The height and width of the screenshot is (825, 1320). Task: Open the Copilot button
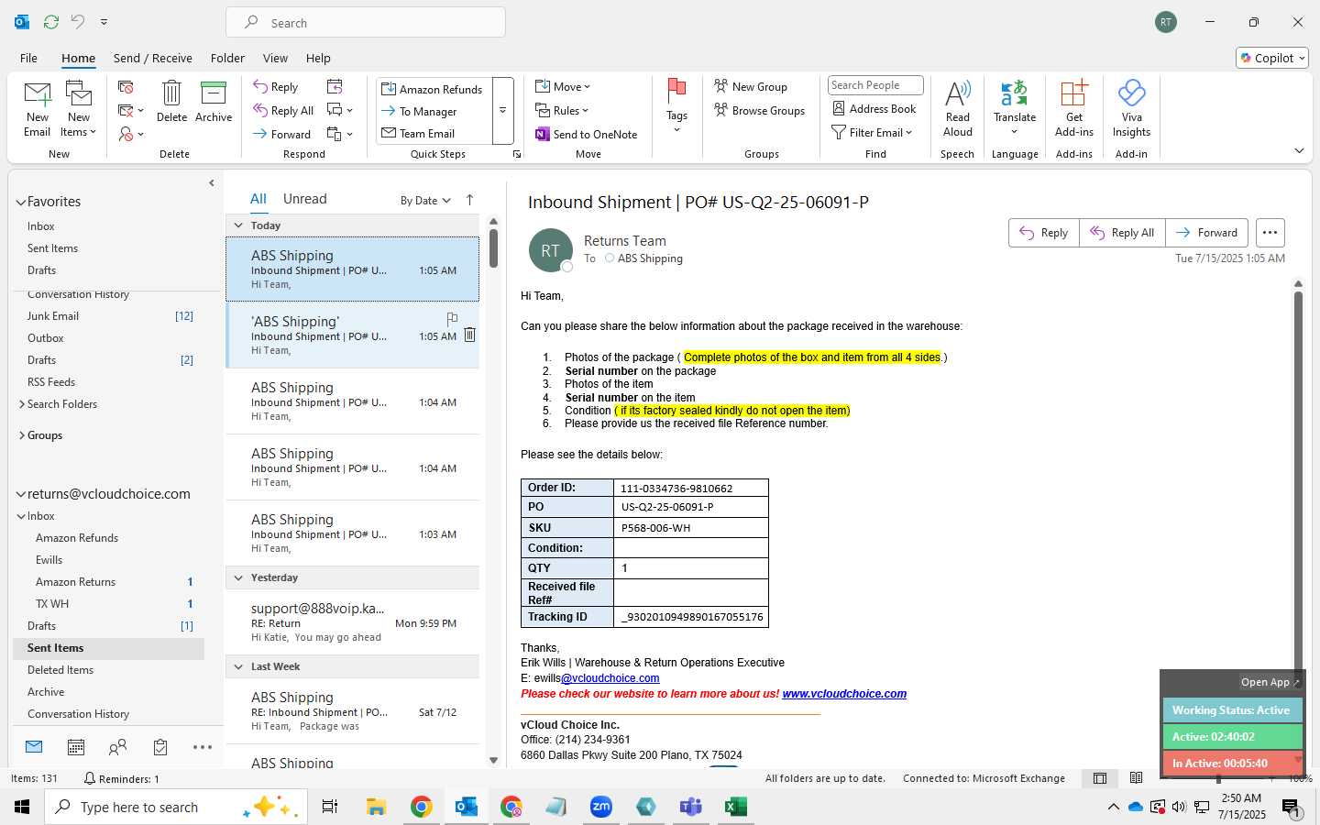tap(1272, 58)
